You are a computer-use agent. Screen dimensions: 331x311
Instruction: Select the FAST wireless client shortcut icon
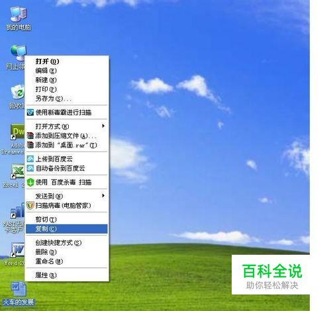[17, 211]
